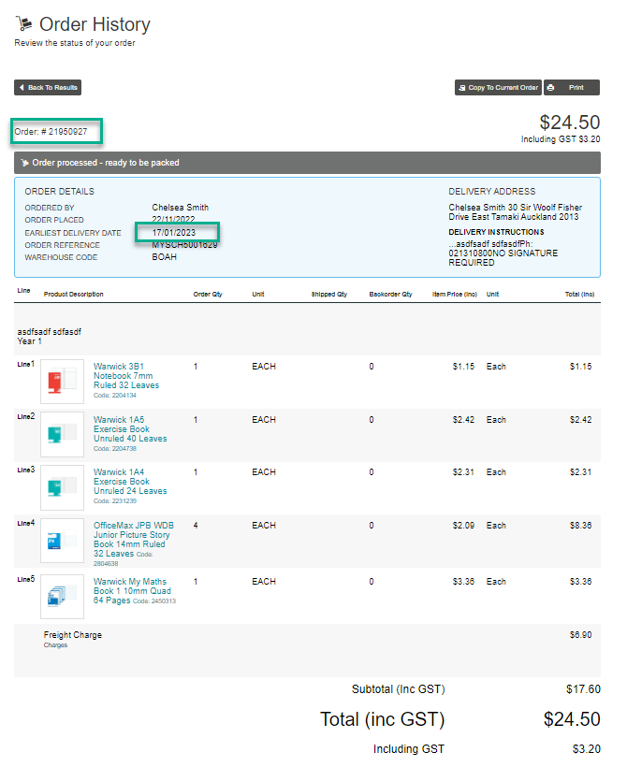Click the DELIVERY INSTRUCTIONS label
This screenshot has height=767, width=627.
496,232
